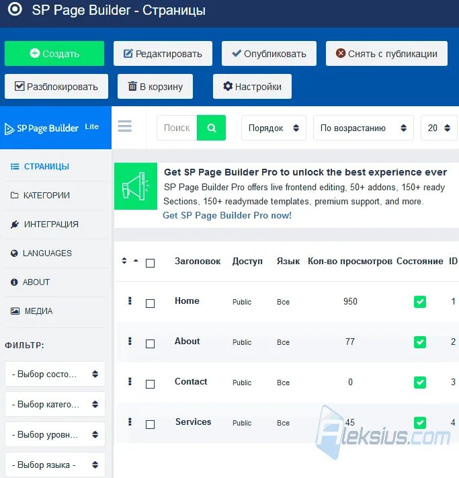The height and width of the screenshot is (478, 459).
Task: Follow Get SP Page Builder Pro now! link
Action: (227, 215)
